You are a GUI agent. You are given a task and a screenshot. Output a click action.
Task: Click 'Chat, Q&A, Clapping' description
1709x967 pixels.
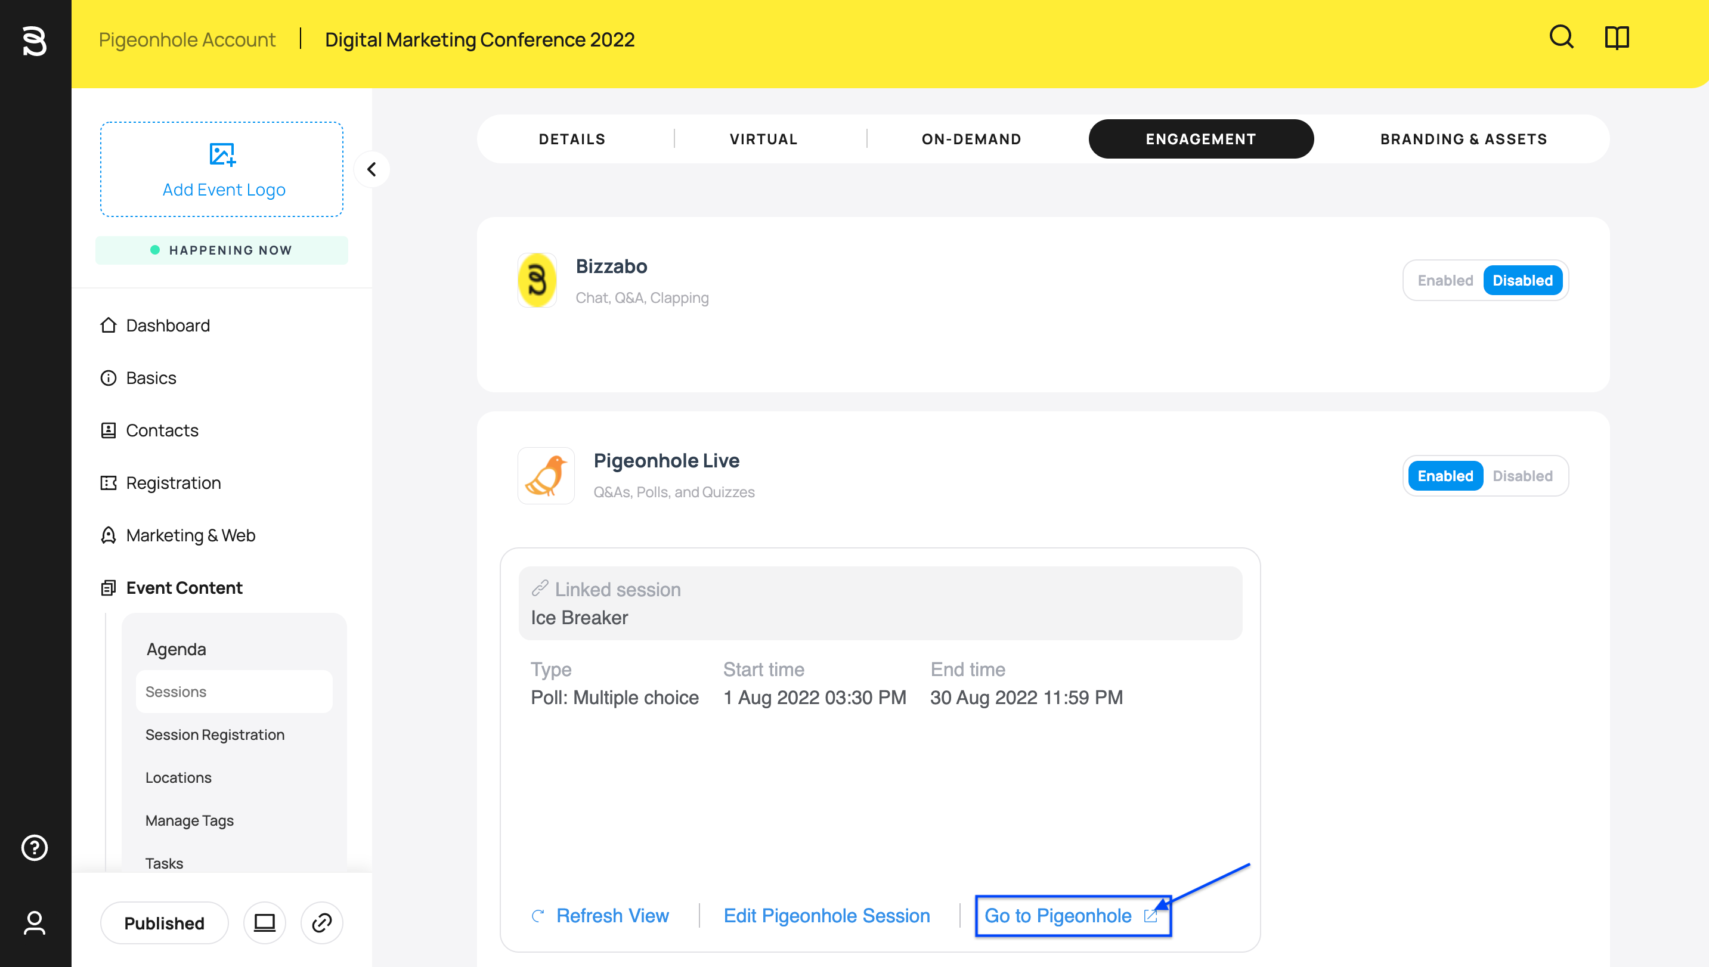tap(642, 297)
